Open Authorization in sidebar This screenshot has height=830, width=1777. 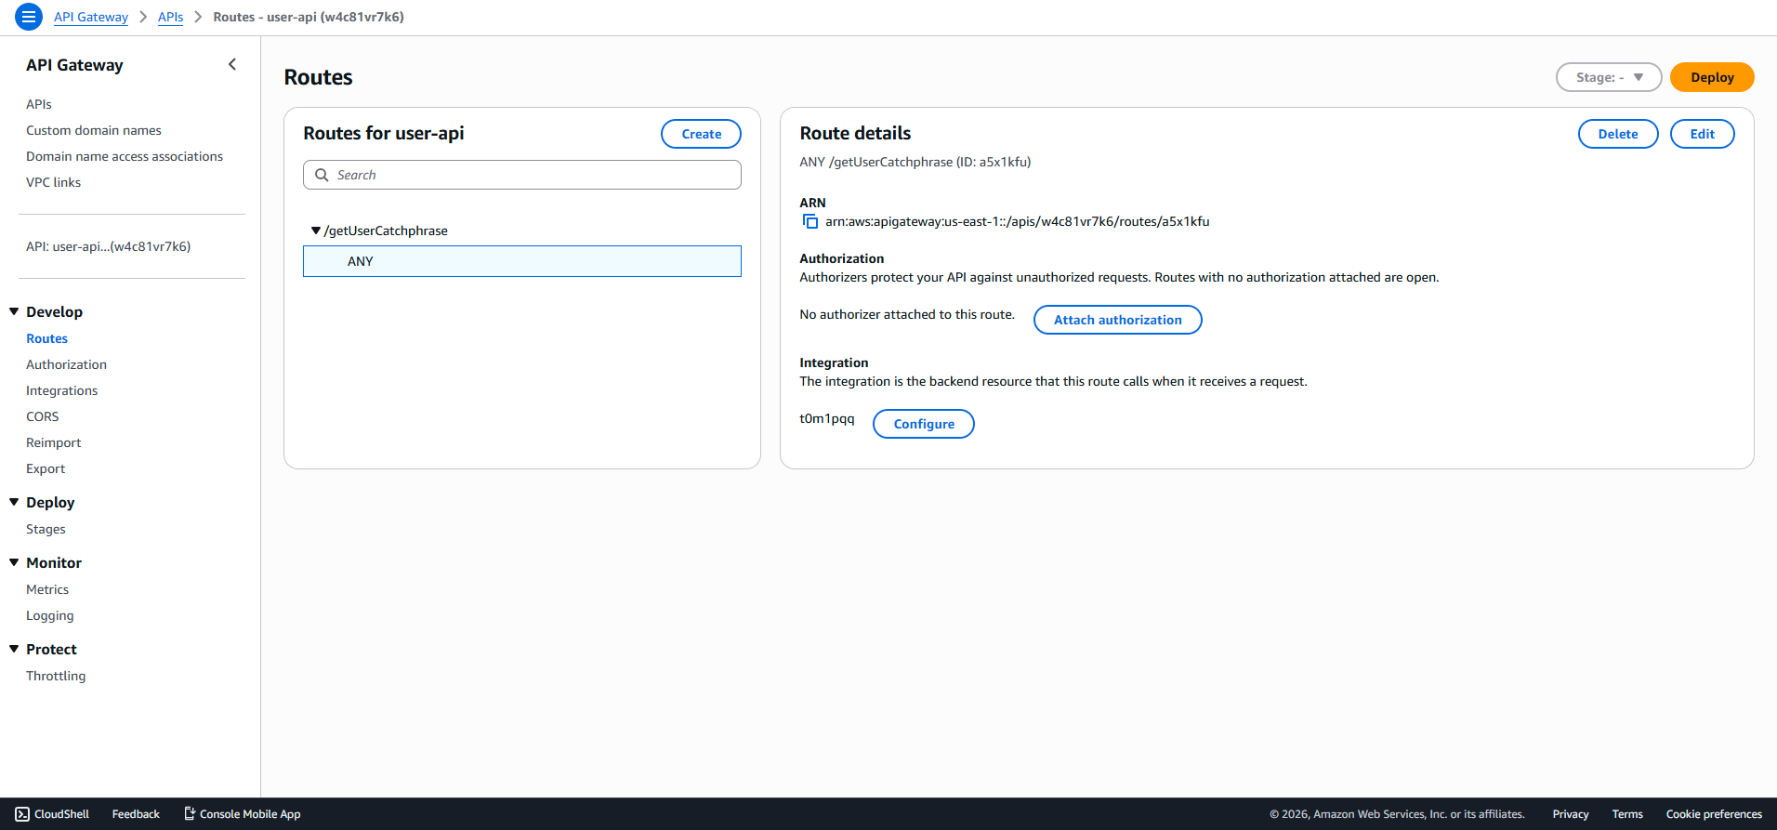tap(66, 364)
